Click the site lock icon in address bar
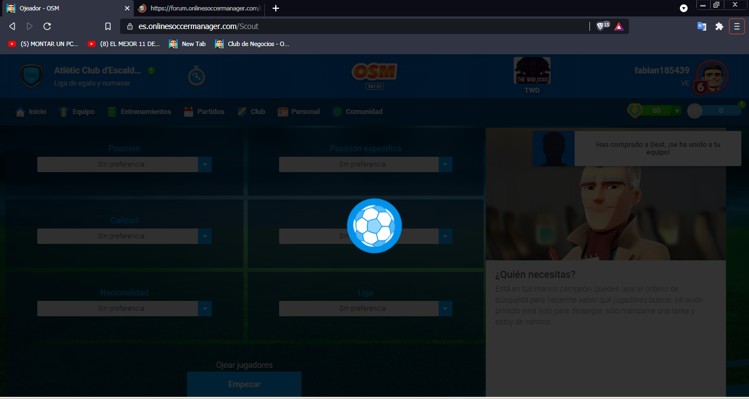The height and width of the screenshot is (399, 749). pos(130,26)
